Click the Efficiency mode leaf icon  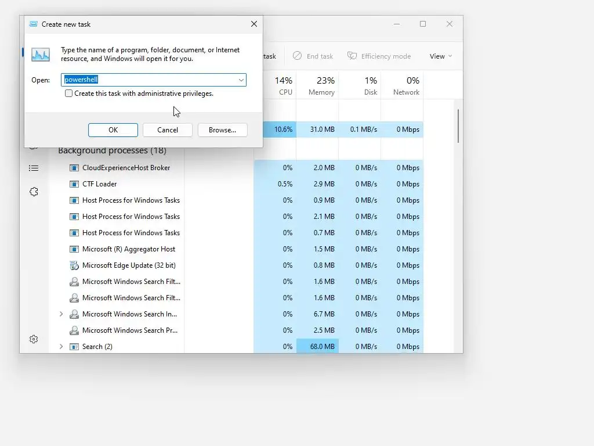pyautogui.click(x=352, y=56)
